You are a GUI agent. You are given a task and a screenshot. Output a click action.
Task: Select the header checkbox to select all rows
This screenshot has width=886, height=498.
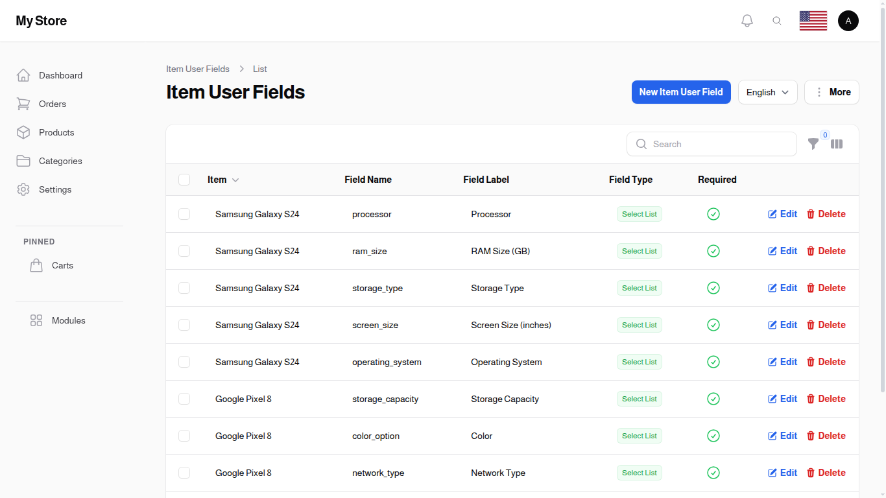pyautogui.click(x=184, y=180)
